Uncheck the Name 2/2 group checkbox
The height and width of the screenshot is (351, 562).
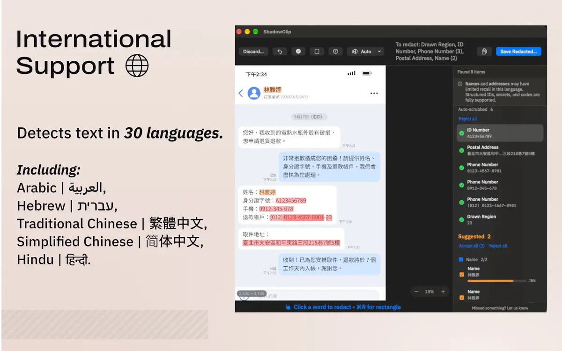coord(461,259)
